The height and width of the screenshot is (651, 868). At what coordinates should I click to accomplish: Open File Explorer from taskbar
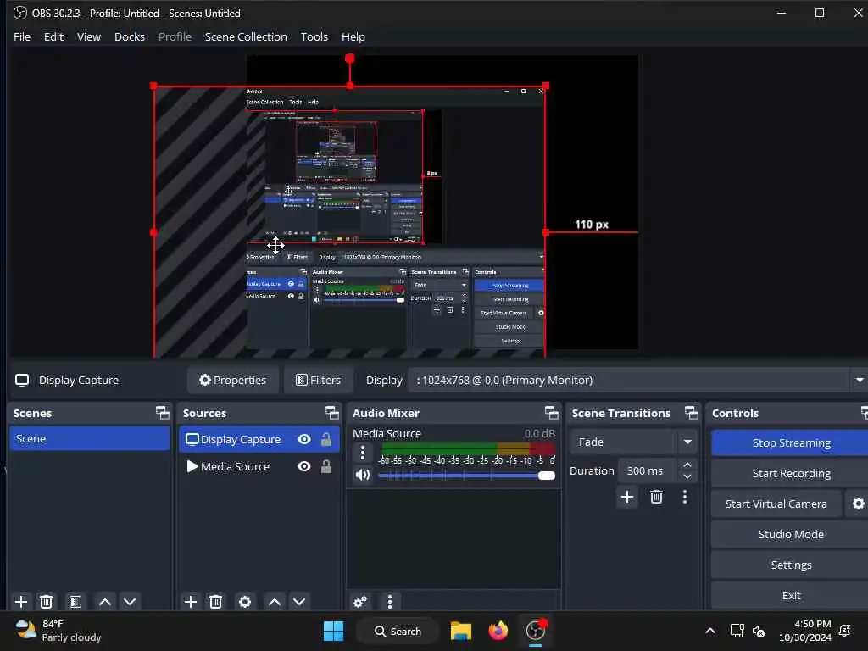[460, 631]
